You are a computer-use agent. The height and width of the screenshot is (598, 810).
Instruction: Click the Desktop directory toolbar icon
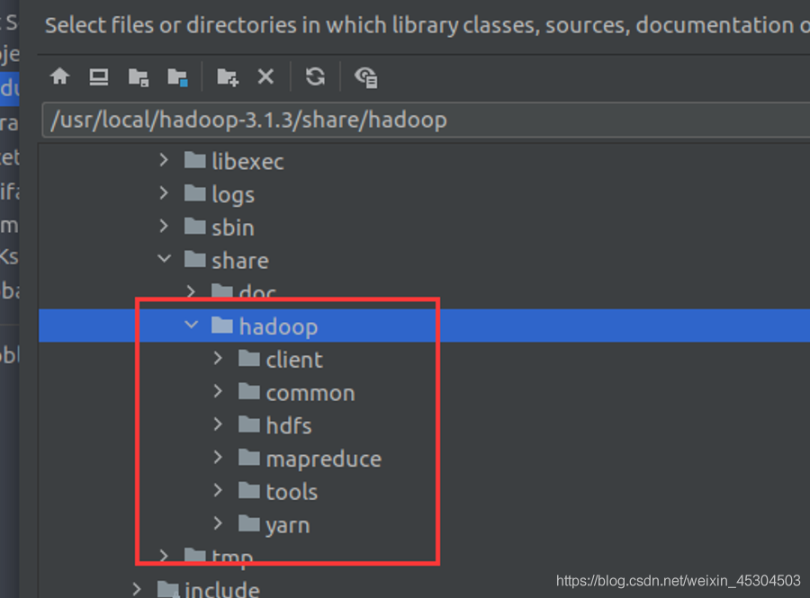[99, 76]
